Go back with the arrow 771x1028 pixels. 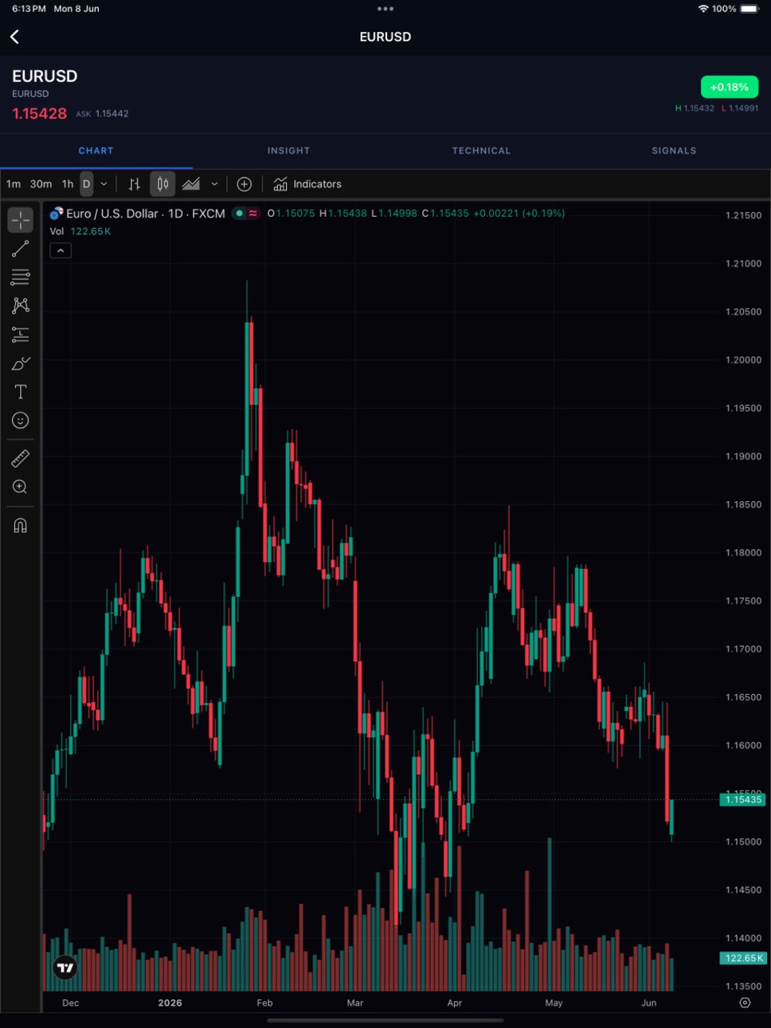(14, 37)
